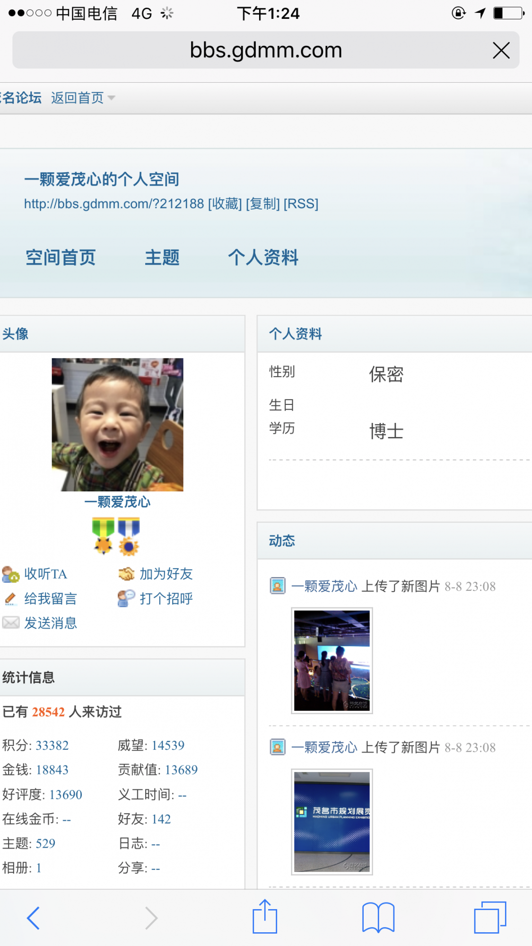The width and height of the screenshot is (532, 946).
Task: Open the user's avatar photo
Action: [117, 424]
